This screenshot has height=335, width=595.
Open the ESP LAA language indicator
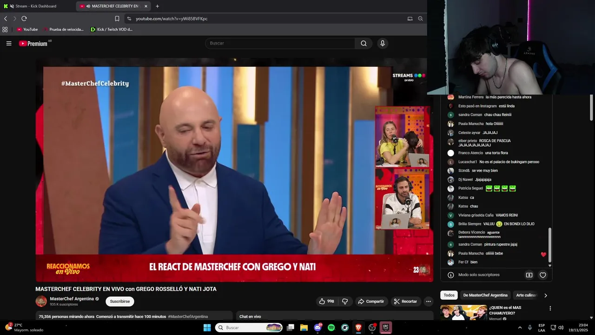(542, 328)
